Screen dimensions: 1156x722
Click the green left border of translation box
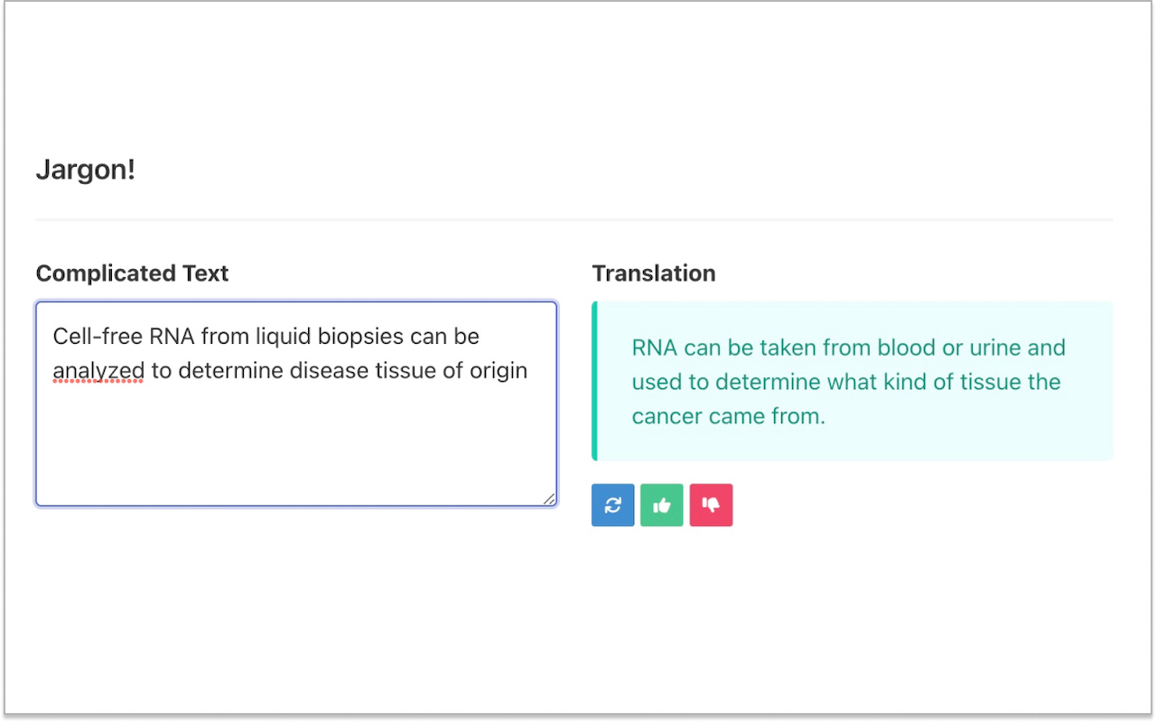594,381
